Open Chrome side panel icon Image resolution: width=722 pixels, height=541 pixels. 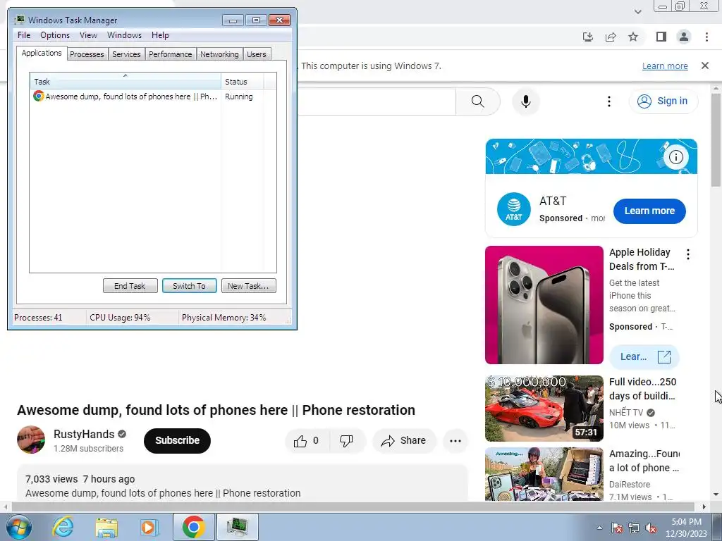point(661,37)
